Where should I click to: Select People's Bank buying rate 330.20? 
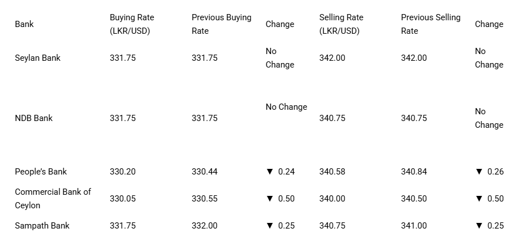pyautogui.click(x=123, y=172)
